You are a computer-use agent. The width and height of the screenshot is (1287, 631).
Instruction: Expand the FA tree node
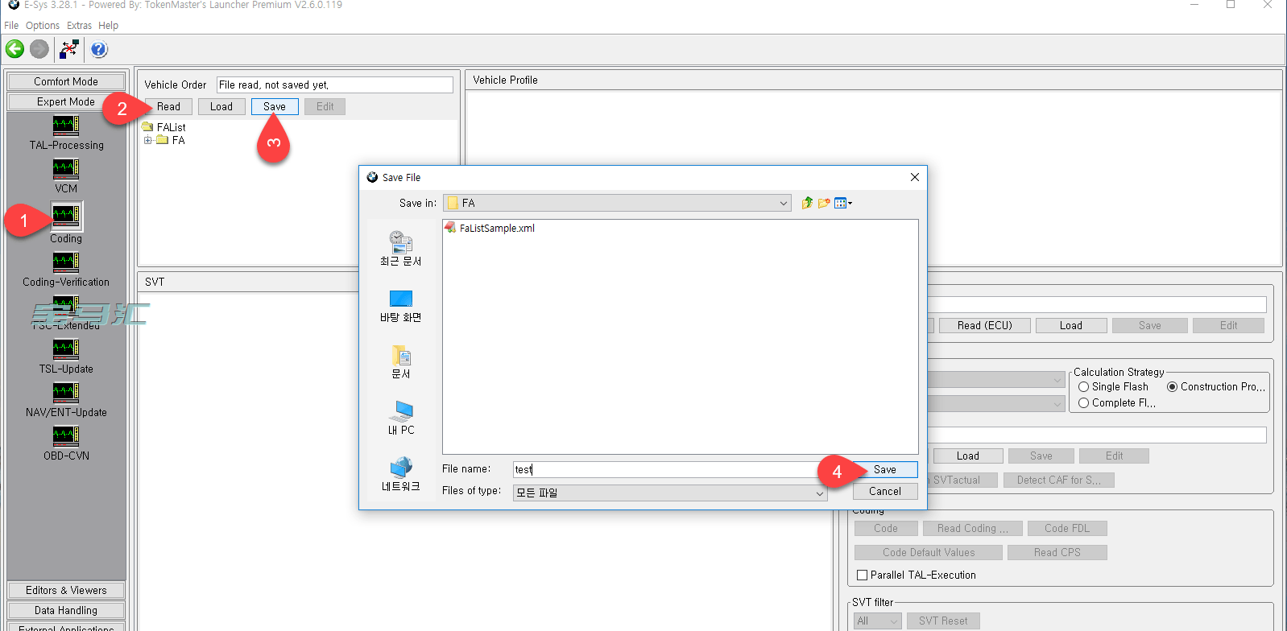148,141
